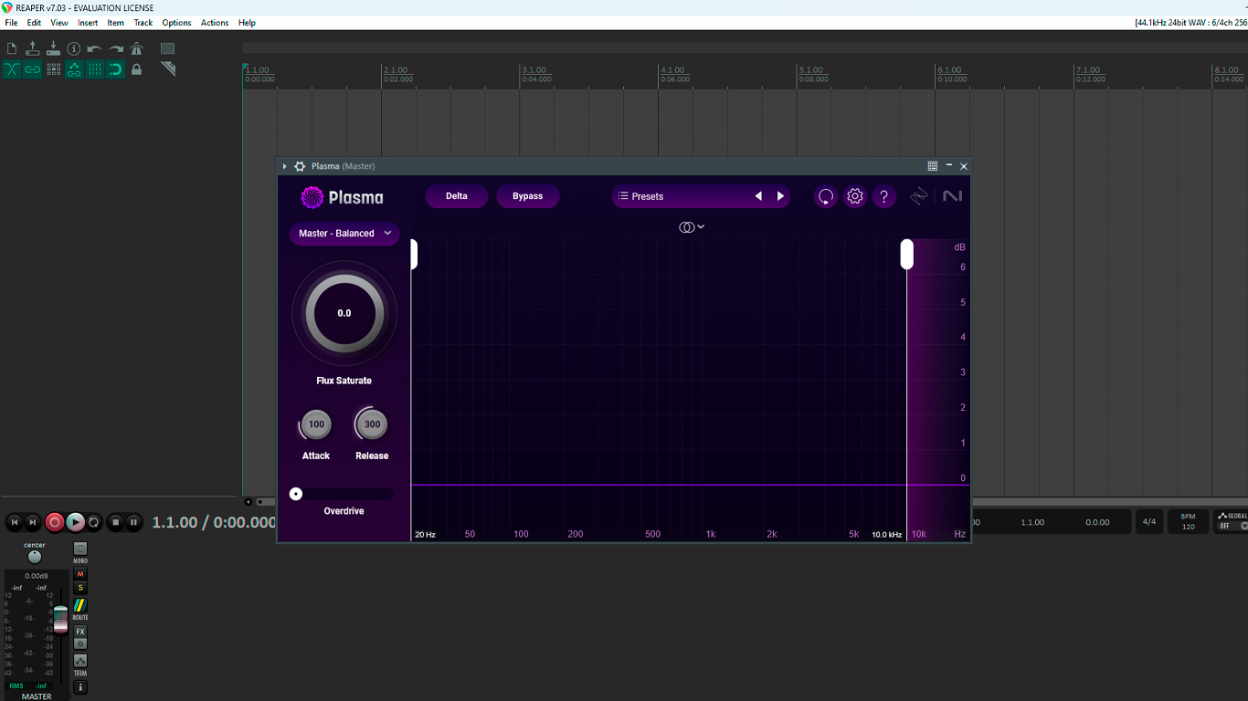Click the Play transport button

pyautogui.click(x=76, y=522)
